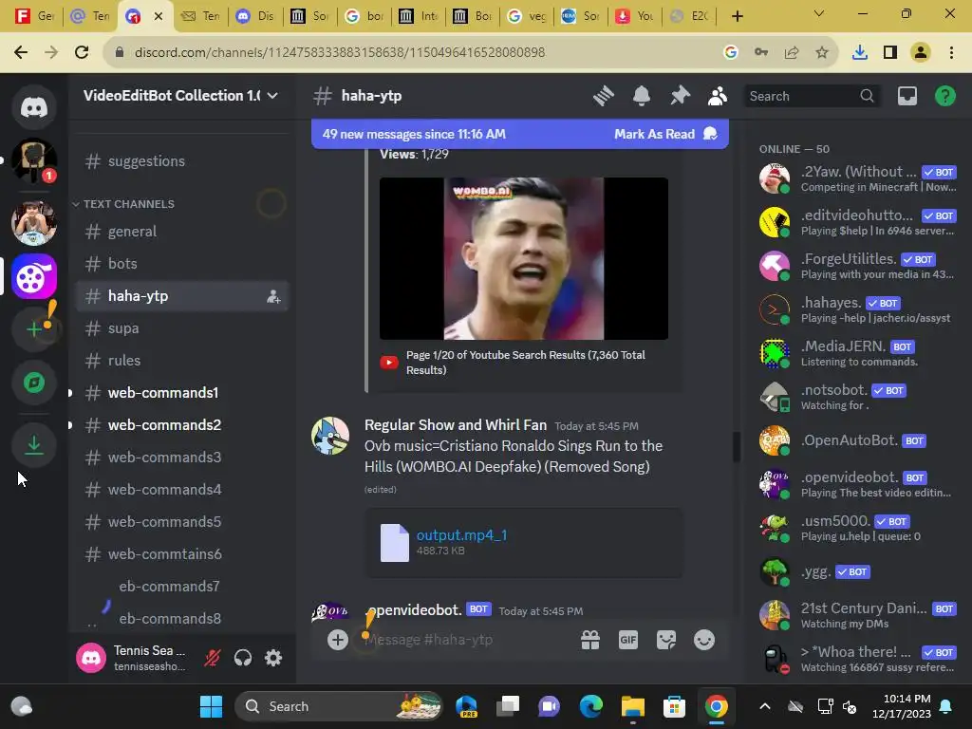Click the taskbar Search box
This screenshot has width=972, height=729.
[x=339, y=706]
